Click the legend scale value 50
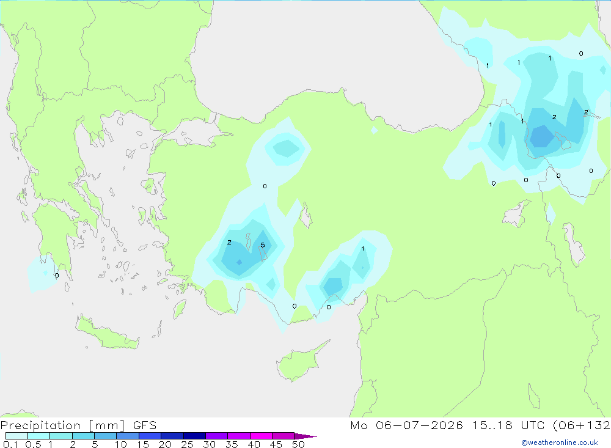The width and height of the screenshot is (611, 448). [298, 444]
